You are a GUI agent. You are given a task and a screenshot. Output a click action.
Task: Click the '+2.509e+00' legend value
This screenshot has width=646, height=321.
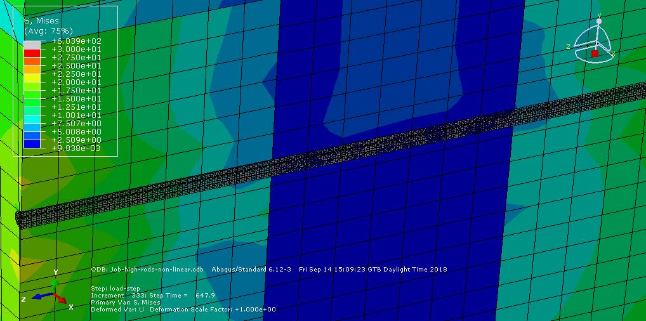coord(76,140)
